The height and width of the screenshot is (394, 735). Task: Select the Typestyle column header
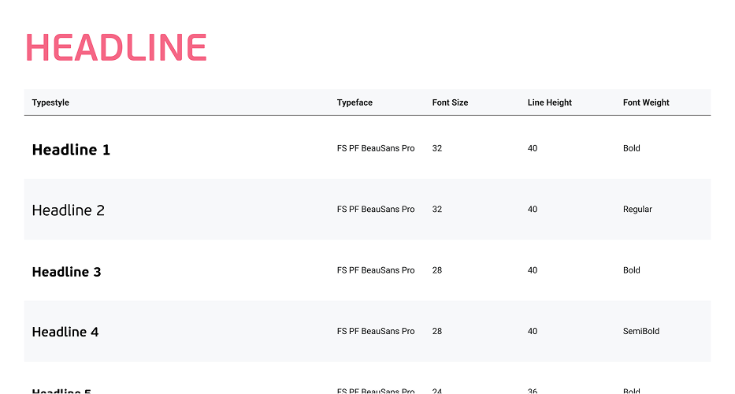(x=50, y=102)
